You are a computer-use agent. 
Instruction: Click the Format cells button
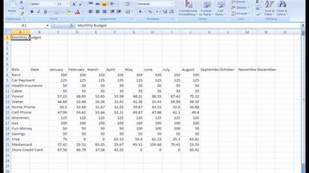click(x=240, y=13)
